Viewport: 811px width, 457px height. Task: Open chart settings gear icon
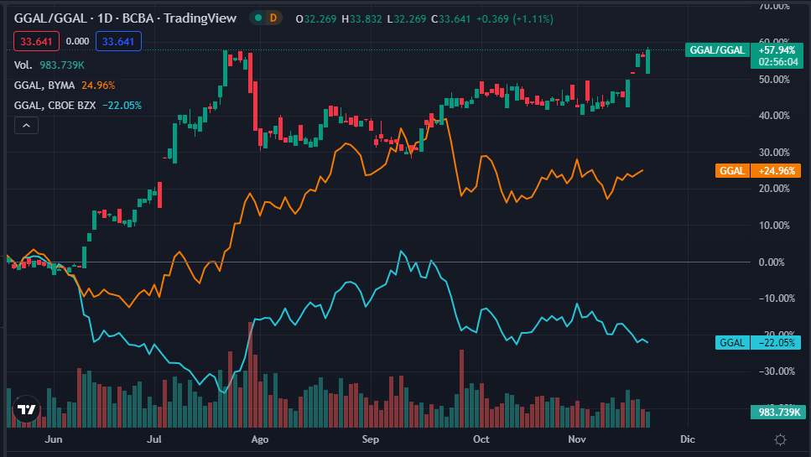780,439
